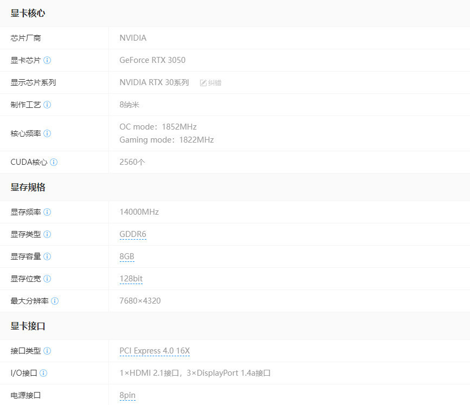Screen dimensions: 470x405
Task: Click info icon next to 核心频率
Action: pyautogui.click(x=47, y=133)
